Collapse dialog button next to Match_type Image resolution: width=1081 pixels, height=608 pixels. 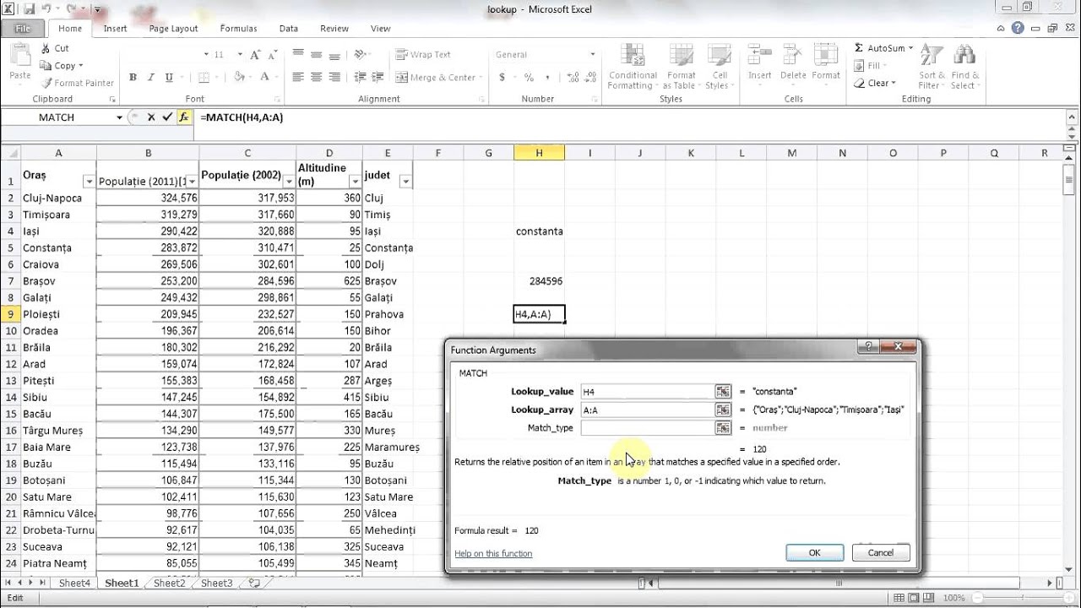[x=723, y=428]
